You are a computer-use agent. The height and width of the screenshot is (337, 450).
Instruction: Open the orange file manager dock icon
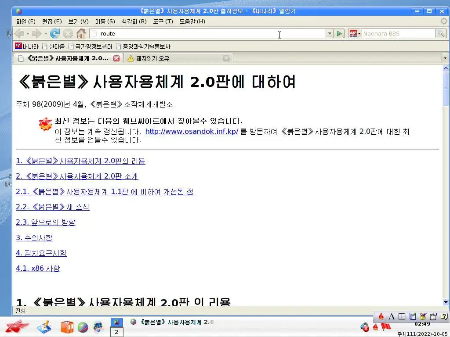tap(67, 327)
